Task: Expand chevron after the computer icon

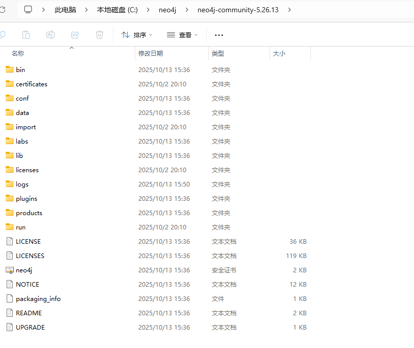Action: (x=43, y=10)
